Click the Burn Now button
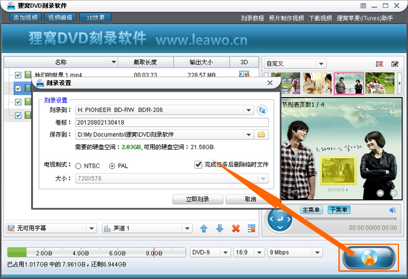 coord(198,199)
